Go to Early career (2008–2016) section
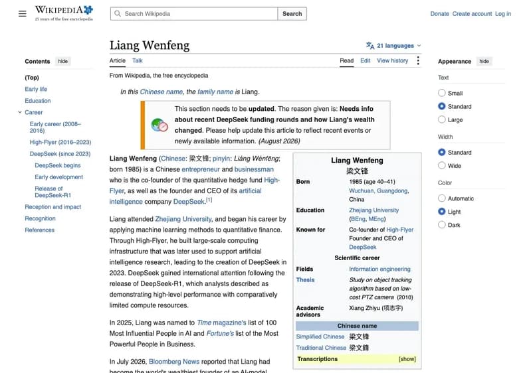 pos(55,127)
